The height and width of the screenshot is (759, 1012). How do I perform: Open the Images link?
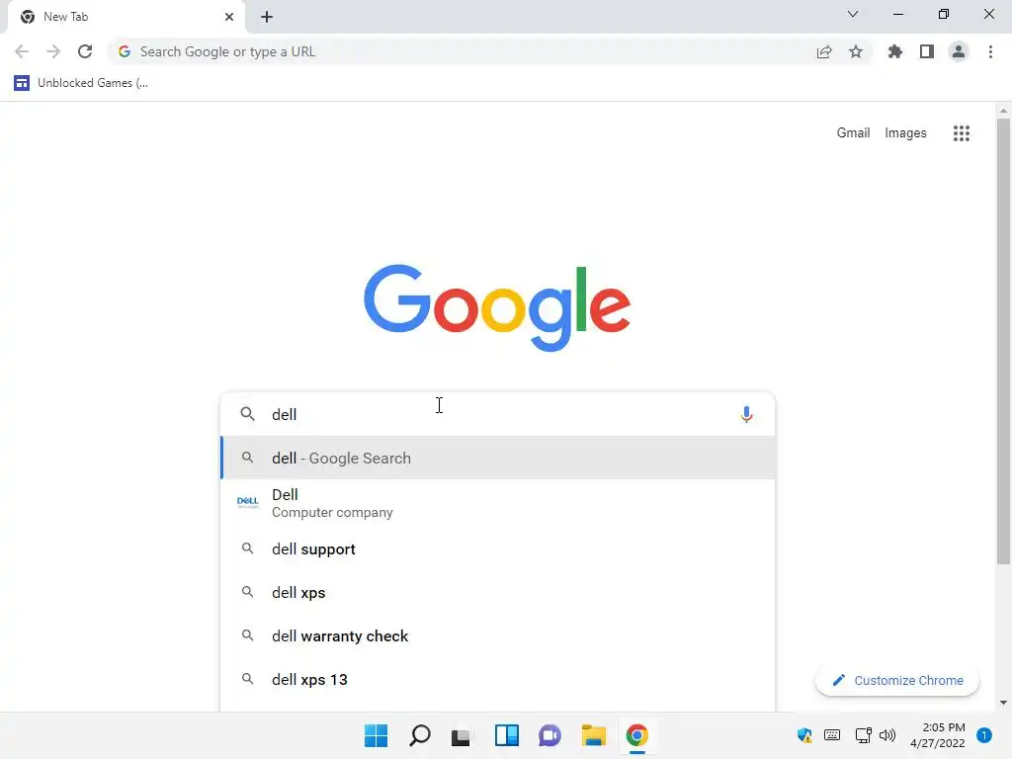click(x=905, y=133)
